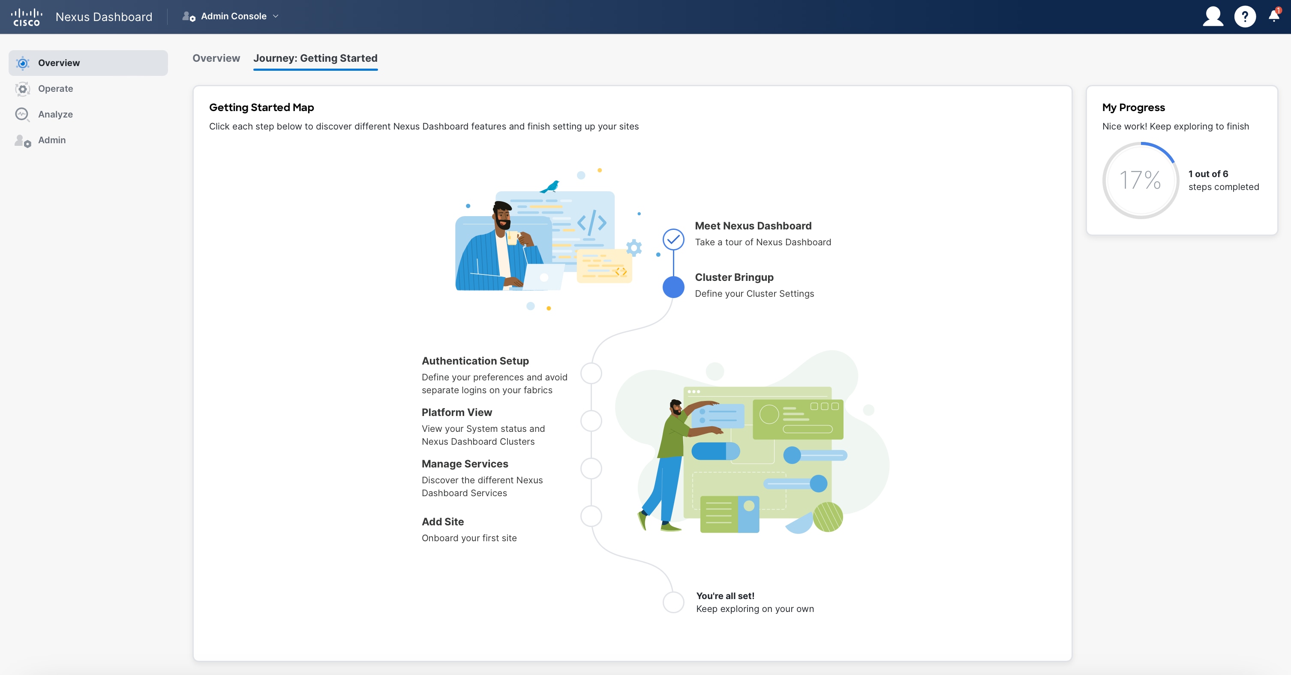Open the Manage Services step

(x=465, y=464)
